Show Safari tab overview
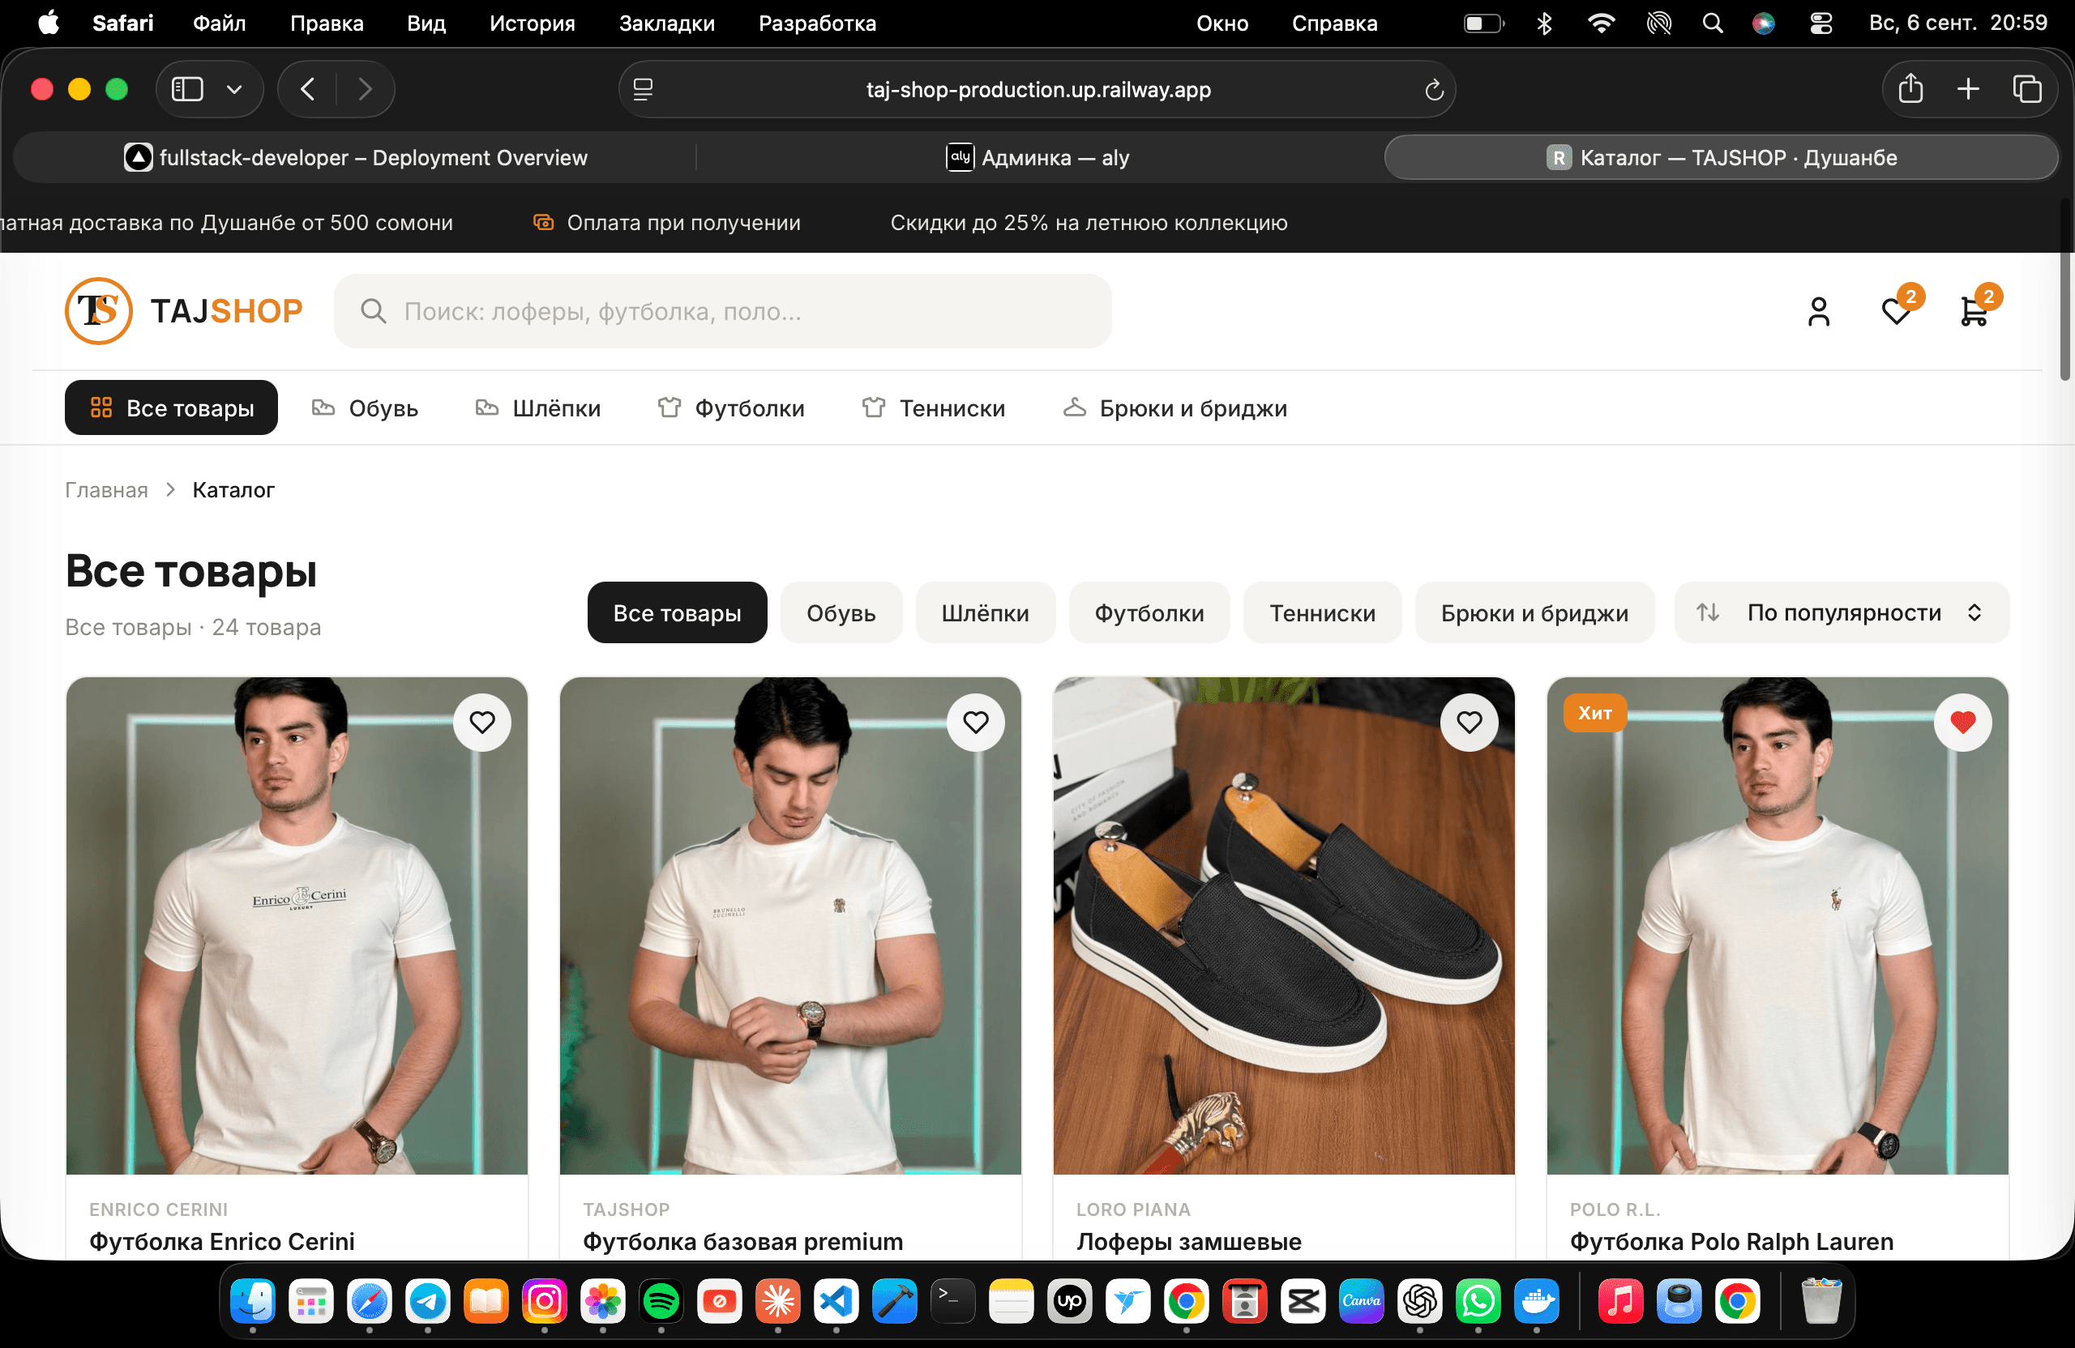2075x1348 pixels. click(x=2026, y=89)
